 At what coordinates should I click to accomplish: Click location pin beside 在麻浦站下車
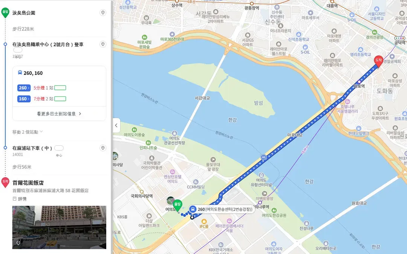[x=103, y=148]
